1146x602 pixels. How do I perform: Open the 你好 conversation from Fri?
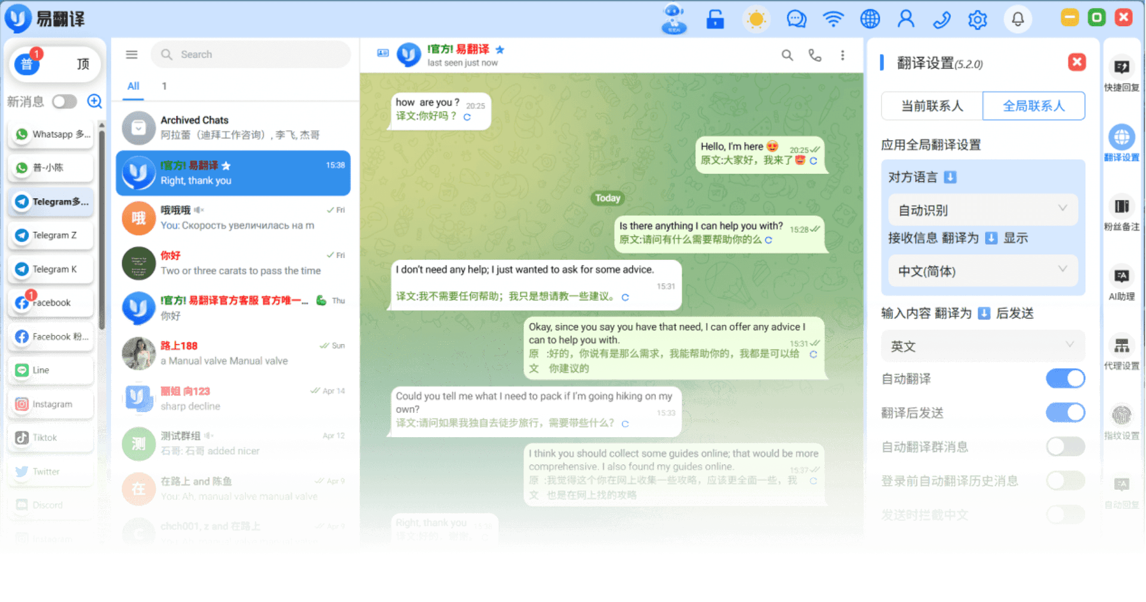(233, 263)
